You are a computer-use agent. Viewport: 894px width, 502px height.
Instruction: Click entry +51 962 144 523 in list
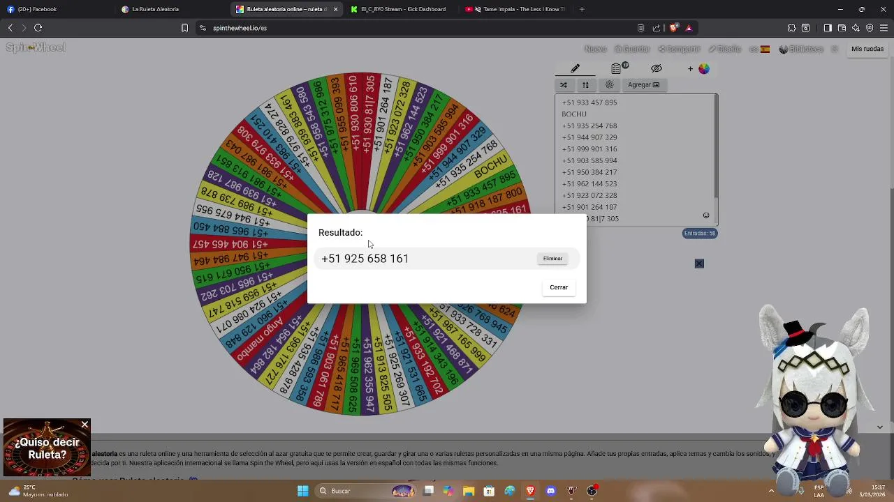coord(589,184)
